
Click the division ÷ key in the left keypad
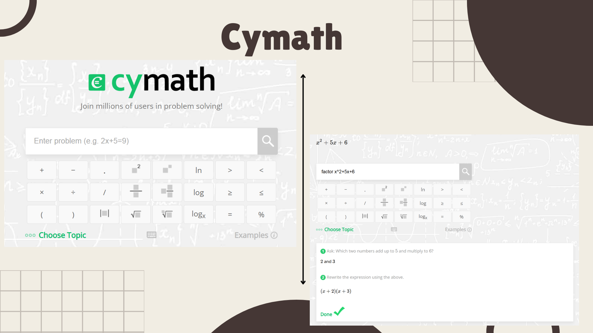pos(73,192)
